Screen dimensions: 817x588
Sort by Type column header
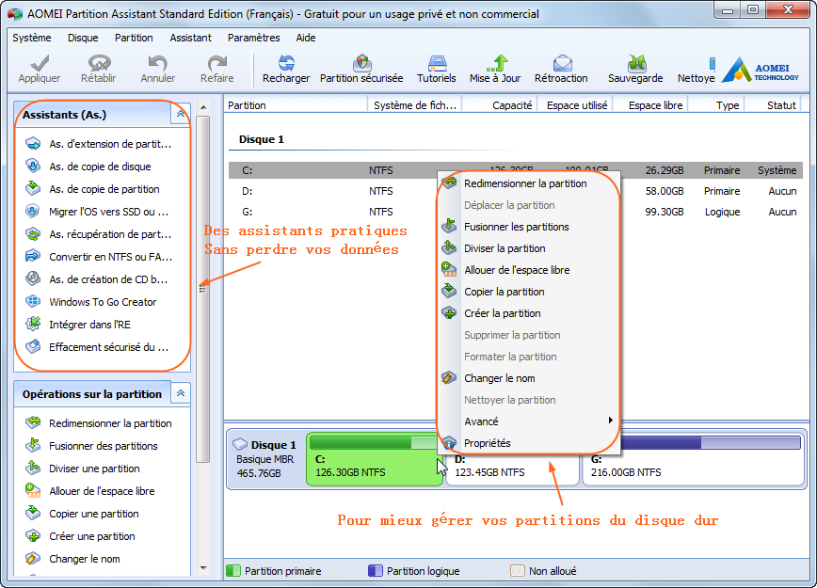tap(716, 105)
